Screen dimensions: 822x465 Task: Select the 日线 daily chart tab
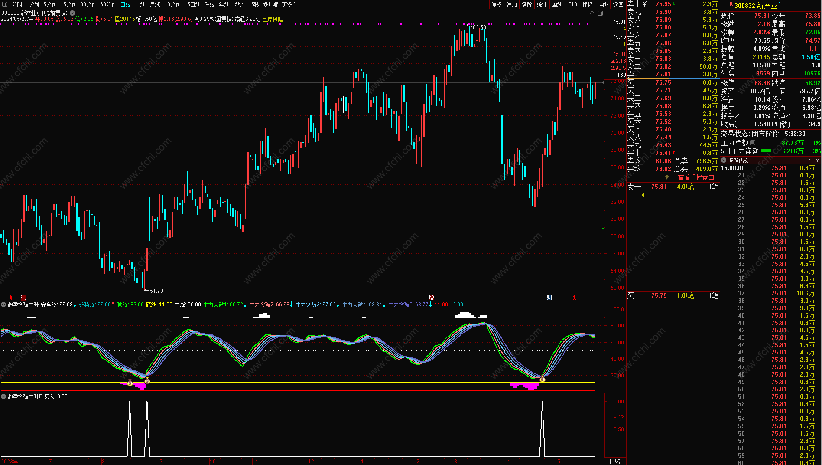point(126,4)
